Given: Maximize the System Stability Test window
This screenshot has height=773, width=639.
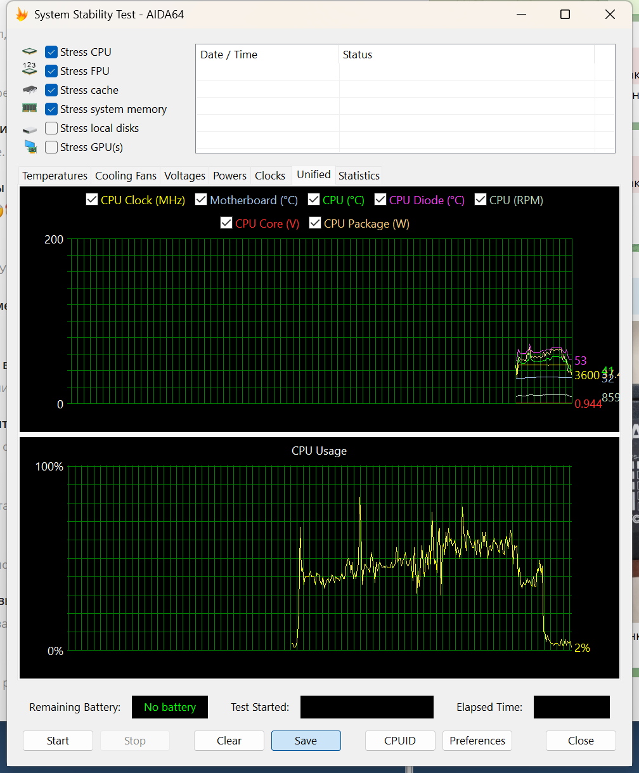Looking at the screenshot, I should tap(565, 15).
